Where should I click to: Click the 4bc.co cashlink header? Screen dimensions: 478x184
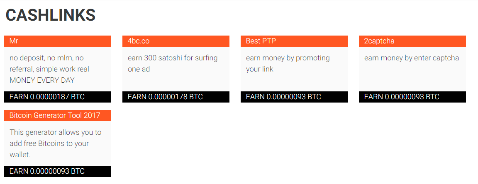click(139, 41)
